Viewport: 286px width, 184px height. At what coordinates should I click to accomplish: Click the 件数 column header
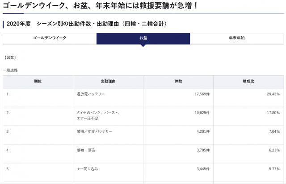pos(178,82)
